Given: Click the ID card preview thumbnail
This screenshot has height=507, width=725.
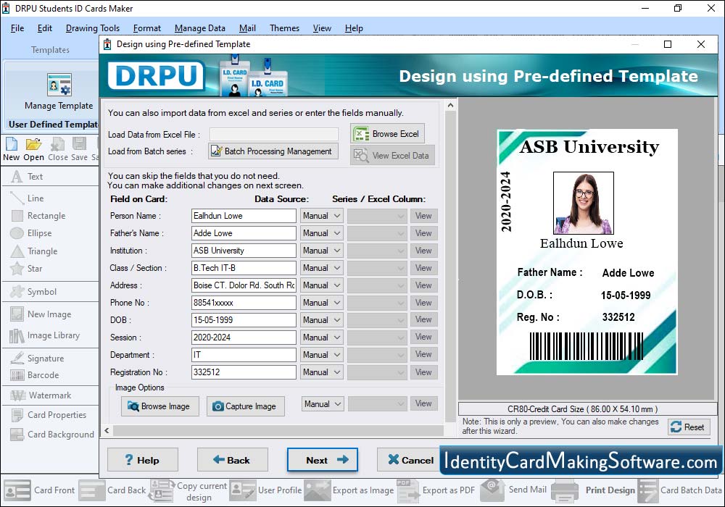Looking at the screenshot, I should pos(587,251).
